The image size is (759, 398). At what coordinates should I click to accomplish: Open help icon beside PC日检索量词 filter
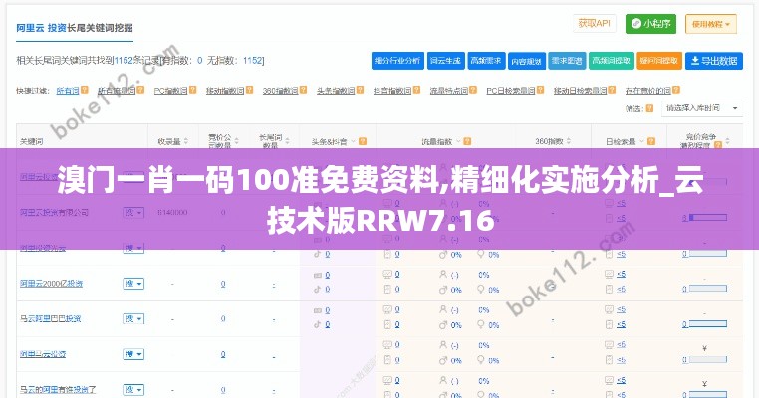540,90
